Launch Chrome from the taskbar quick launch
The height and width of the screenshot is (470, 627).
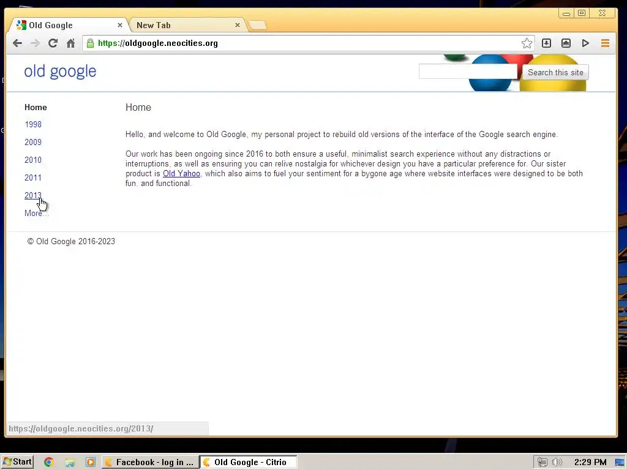click(49, 462)
